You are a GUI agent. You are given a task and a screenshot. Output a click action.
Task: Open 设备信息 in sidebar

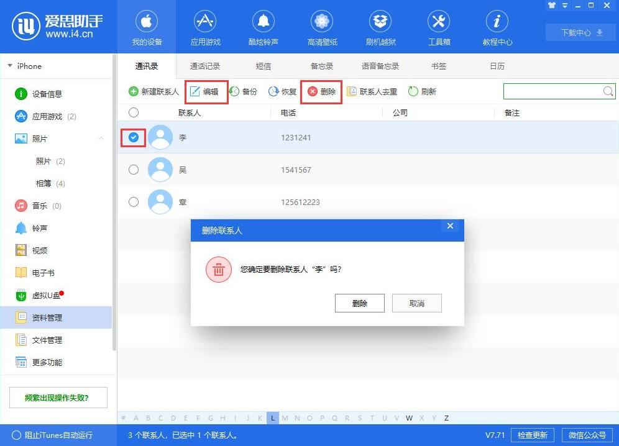coord(56,94)
